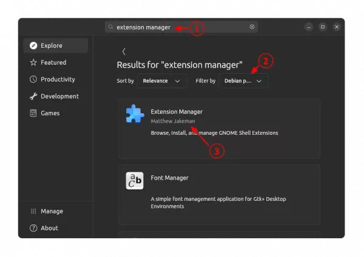Open the Sort by Relevance dropdown
Image resolution: width=364 pixels, height=257 pixels.
162,81
